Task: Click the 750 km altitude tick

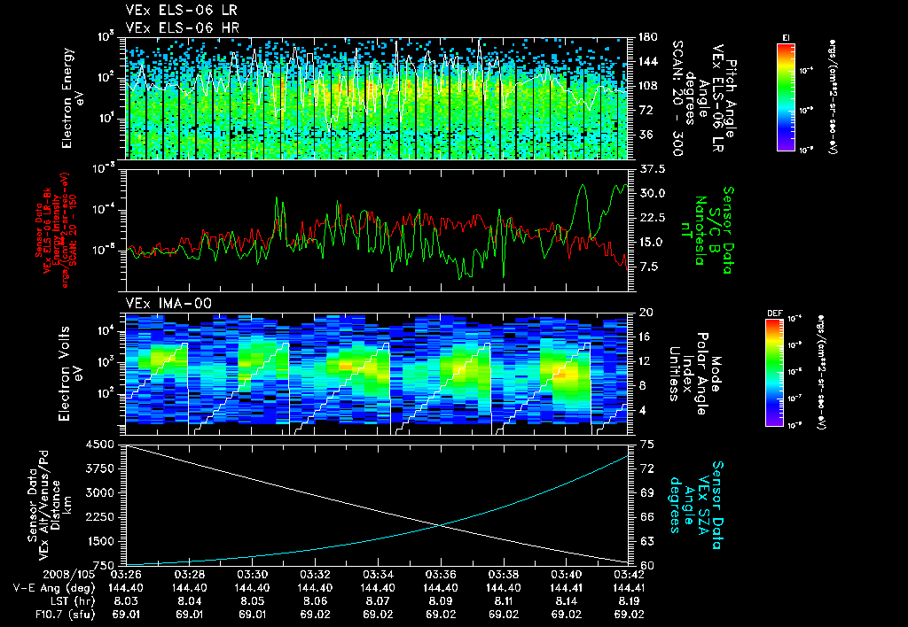Action: click(x=105, y=565)
